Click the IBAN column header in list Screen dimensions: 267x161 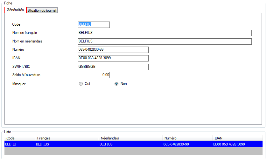tap(237, 138)
